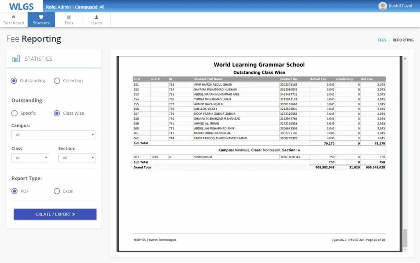Click the Kashif Fazal avatar icon
This screenshot has height=263, width=420.
tap(382, 6)
